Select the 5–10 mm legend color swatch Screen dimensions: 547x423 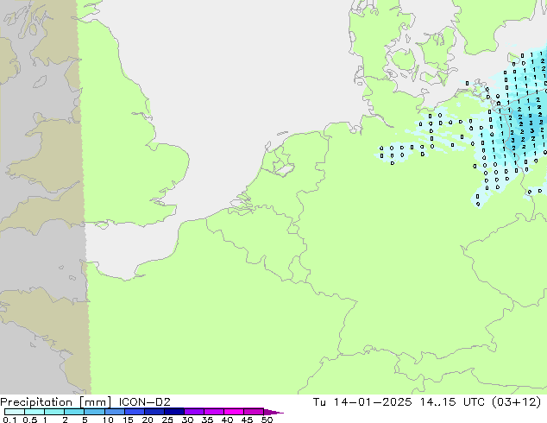[94, 412]
